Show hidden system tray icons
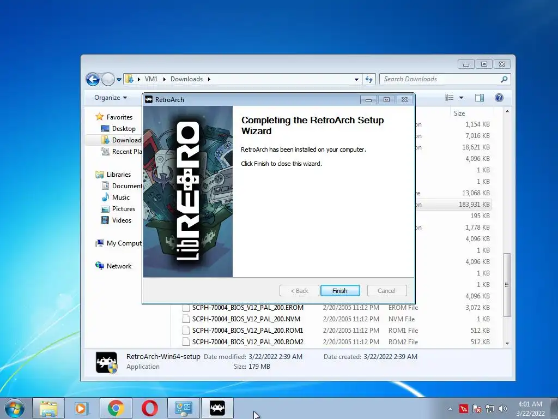Image resolution: width=558 pixels, height=419 pixels. pos(450,409)
